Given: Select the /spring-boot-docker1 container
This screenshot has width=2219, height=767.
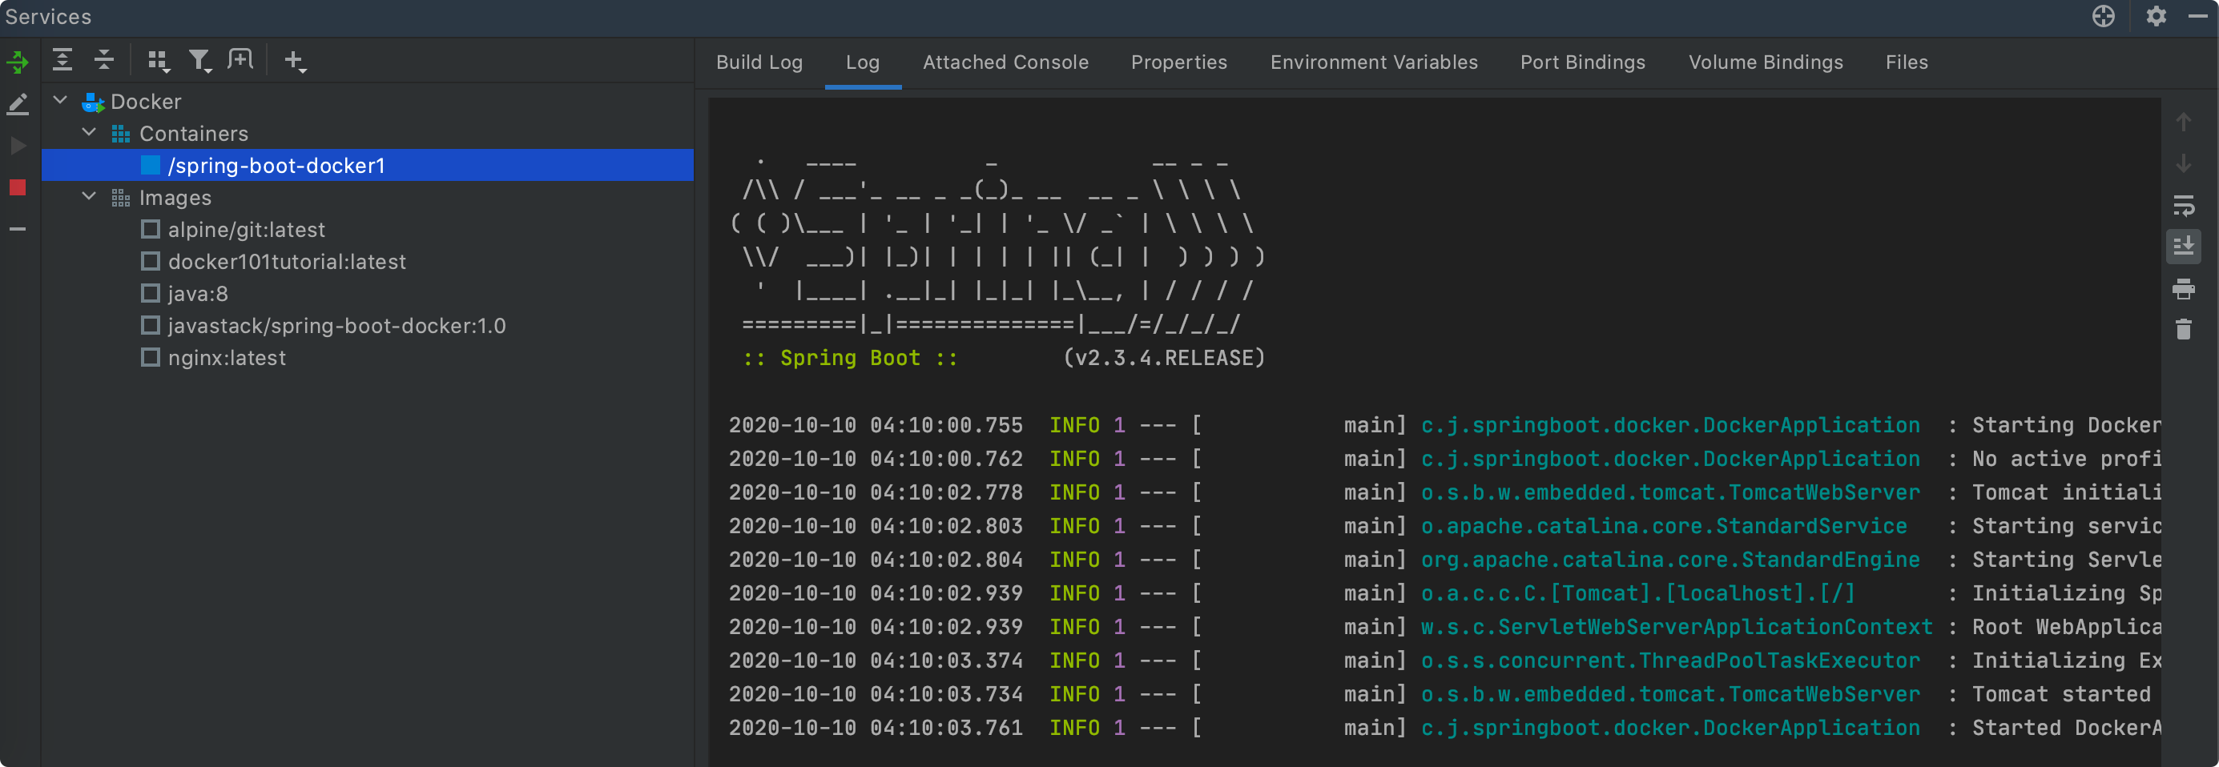Looking at the screenshot, I should 368,165.
